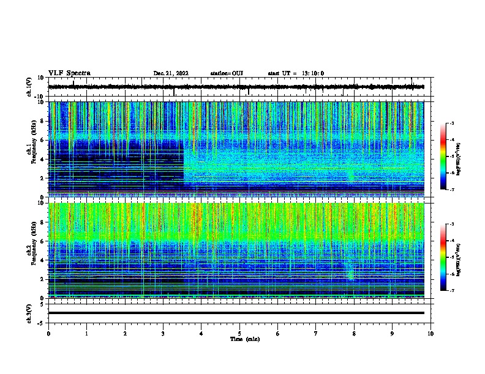
Task: Click time axis tick label "9"
Action: (x=392, y=334)
